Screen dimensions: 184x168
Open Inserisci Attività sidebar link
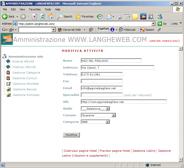pos(24,67)
